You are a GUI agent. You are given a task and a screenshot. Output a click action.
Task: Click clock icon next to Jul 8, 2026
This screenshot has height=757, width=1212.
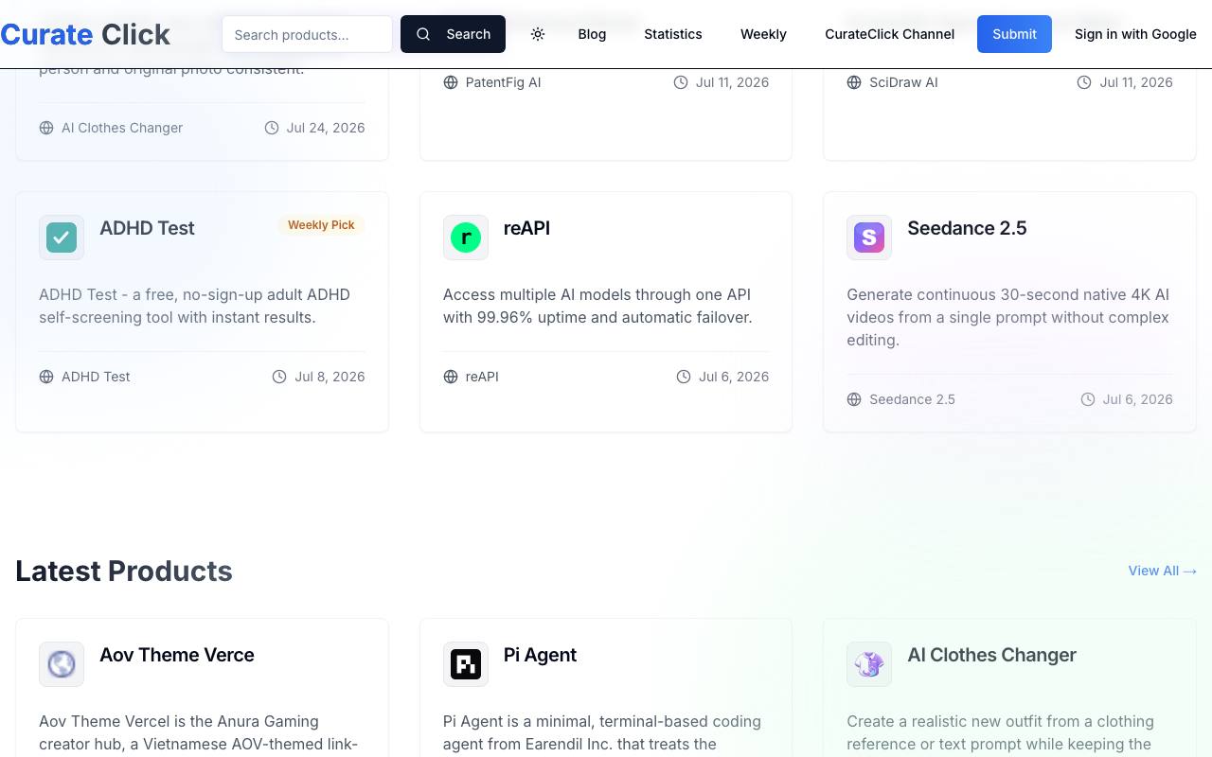279,377
